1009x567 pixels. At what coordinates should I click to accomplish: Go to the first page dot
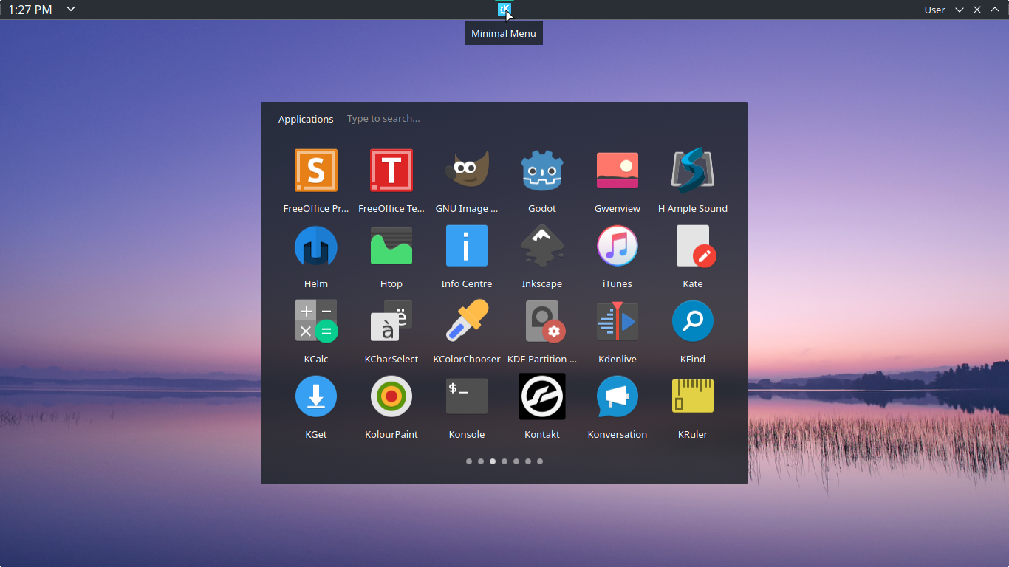tap(469, 461)
